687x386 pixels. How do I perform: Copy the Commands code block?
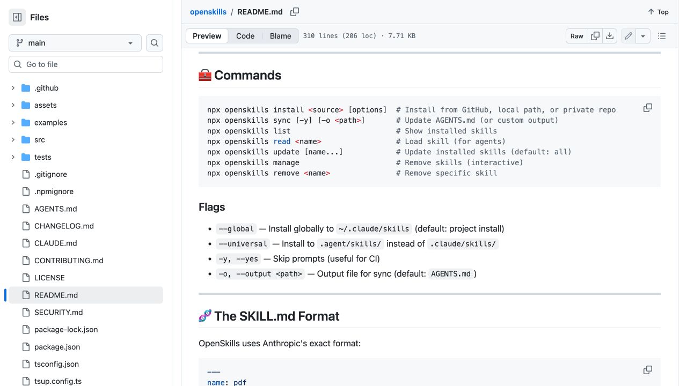point(648,108)
